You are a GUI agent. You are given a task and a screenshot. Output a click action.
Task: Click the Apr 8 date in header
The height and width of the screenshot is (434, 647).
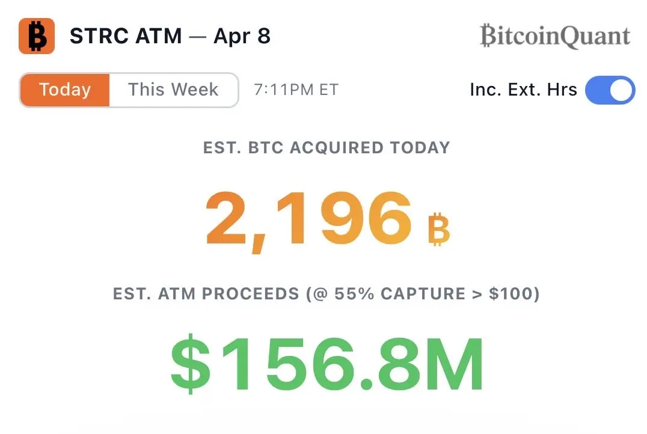242,37
